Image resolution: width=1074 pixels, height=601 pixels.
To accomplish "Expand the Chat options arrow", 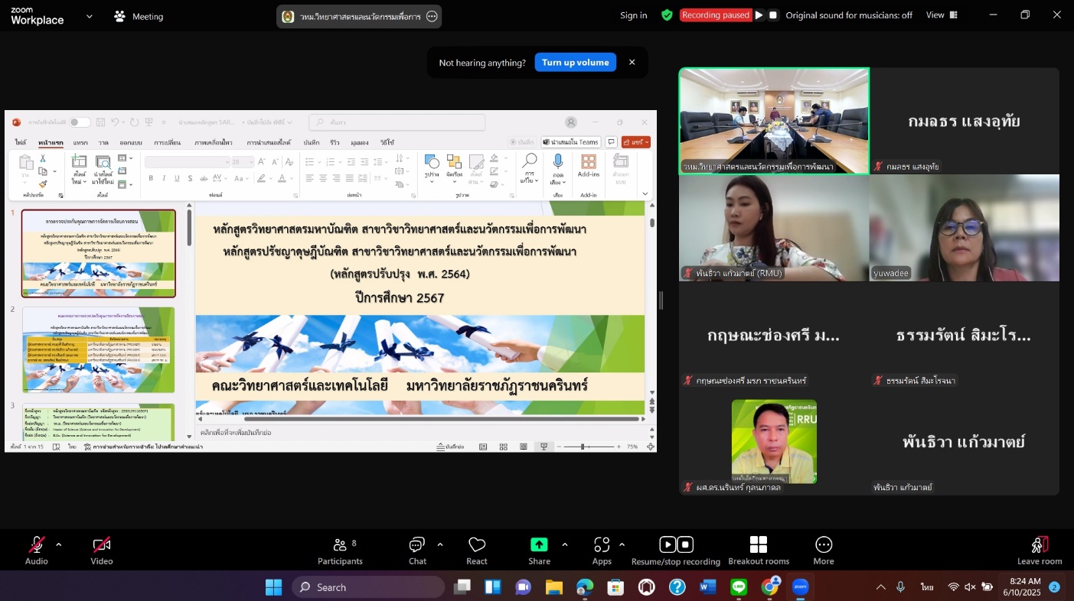I will (440, 544).
